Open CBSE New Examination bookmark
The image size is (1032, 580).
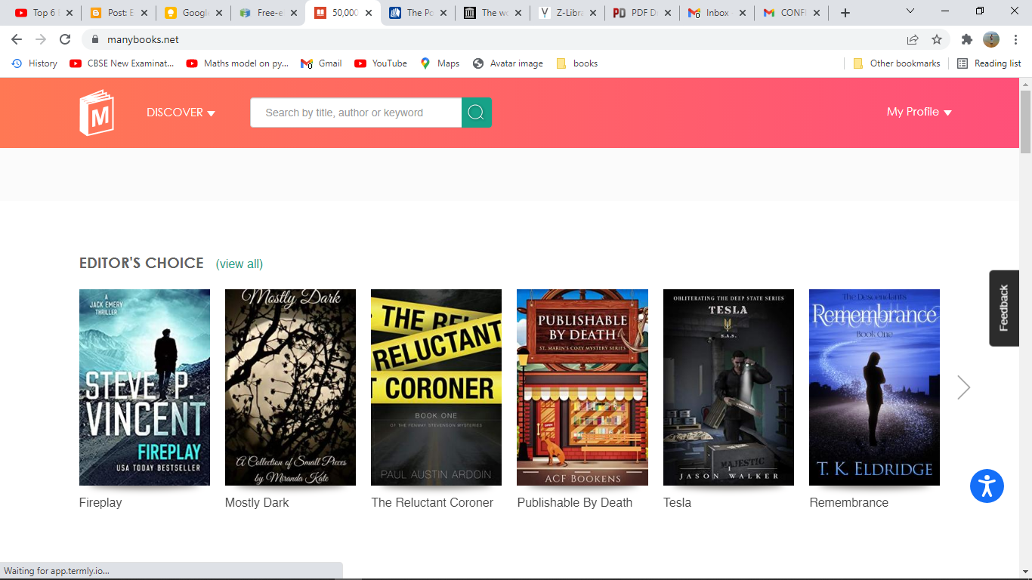tap(122, 63)
